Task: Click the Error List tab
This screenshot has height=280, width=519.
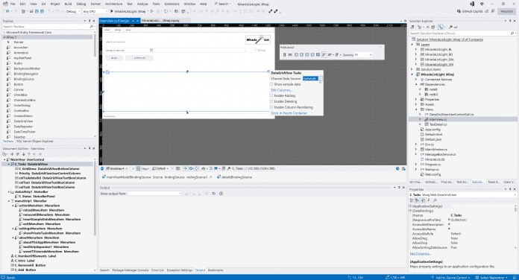Action: pyautogui.click(x=157, y=270)
